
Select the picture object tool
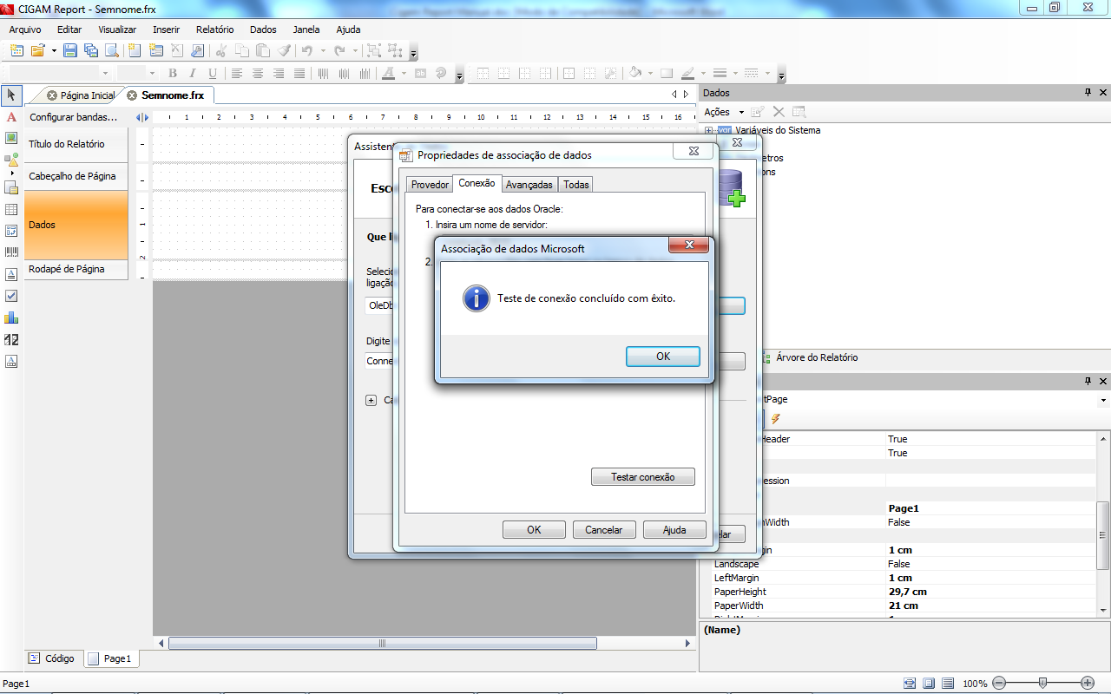pyautogui.click(x=11, y=138)
